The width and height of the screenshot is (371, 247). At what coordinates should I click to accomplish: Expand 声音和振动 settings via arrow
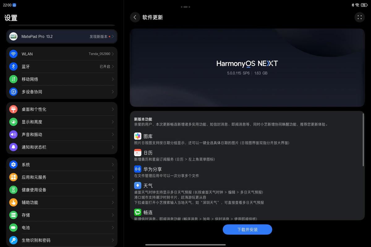click(x=113, y=134)
